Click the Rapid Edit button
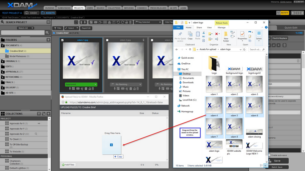The image size is (305, 171). (86, 28)
